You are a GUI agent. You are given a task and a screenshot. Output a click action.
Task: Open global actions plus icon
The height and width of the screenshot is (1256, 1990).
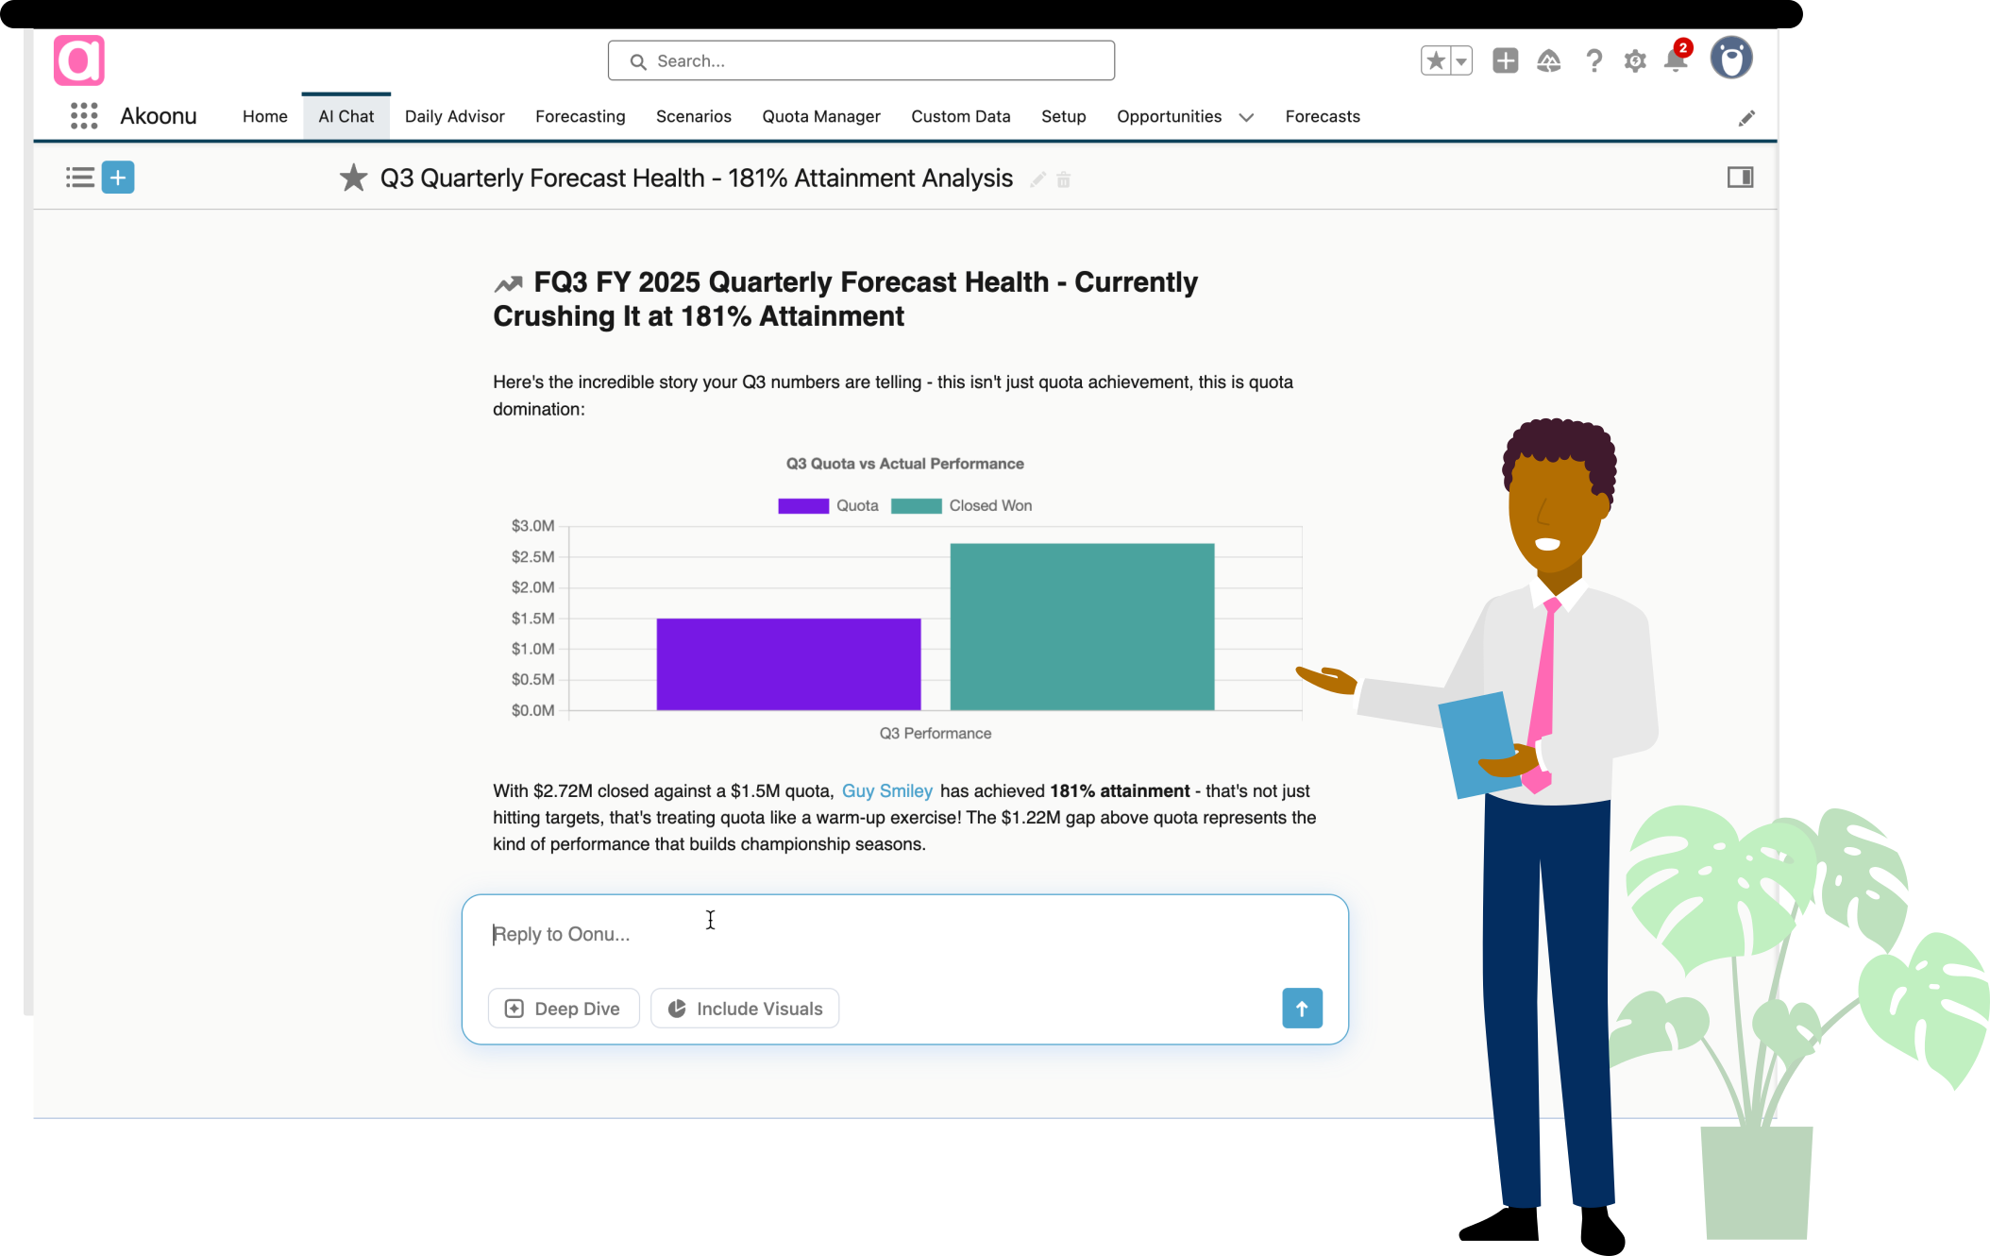click(x=1505, y=61)
